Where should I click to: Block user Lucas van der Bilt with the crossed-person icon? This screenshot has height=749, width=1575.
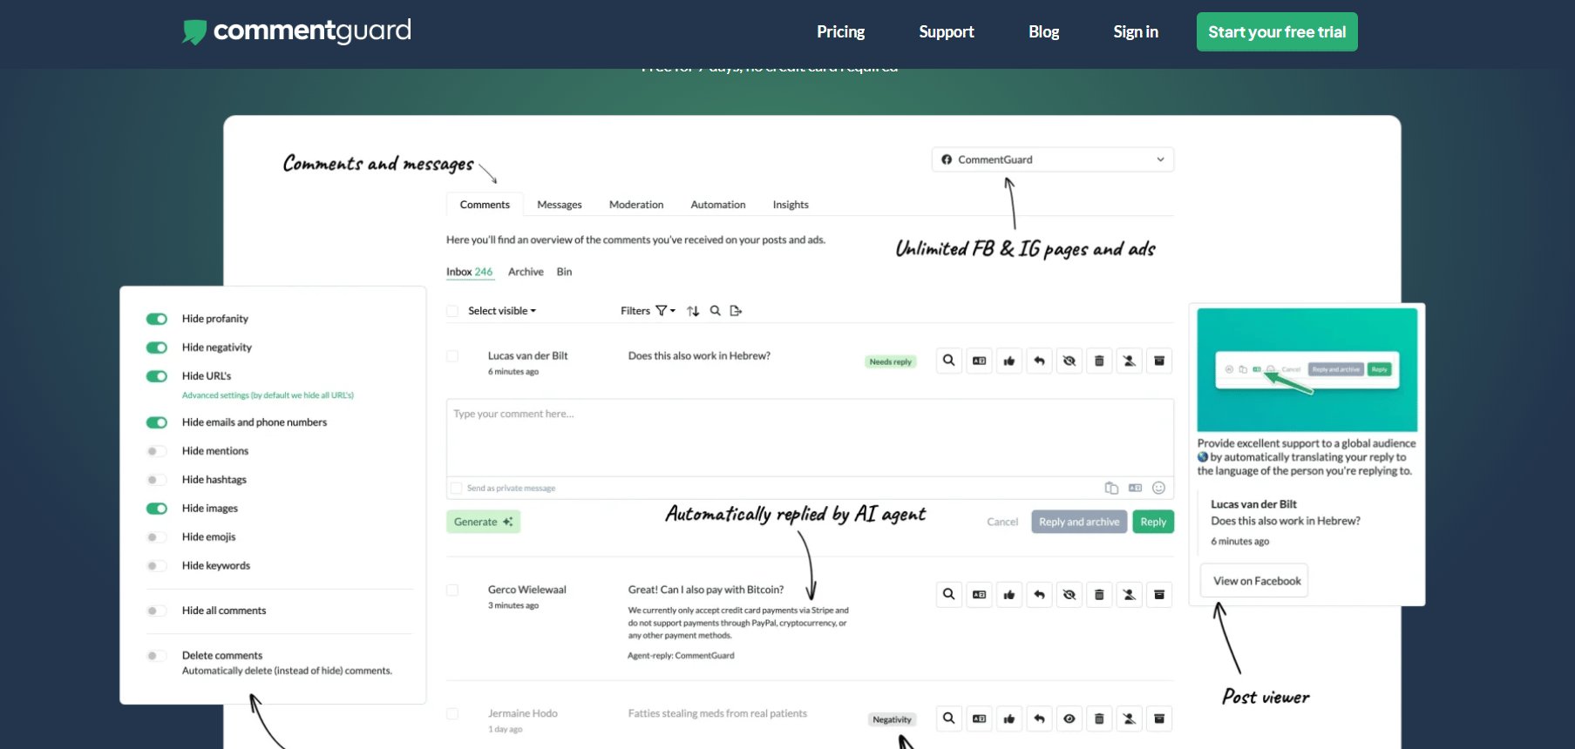1130,361
